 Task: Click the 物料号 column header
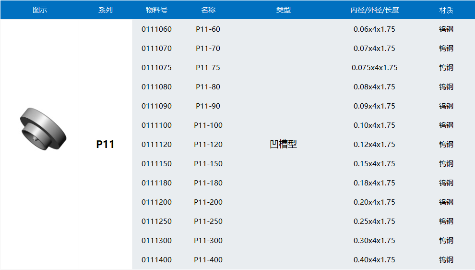click(156, 10)
